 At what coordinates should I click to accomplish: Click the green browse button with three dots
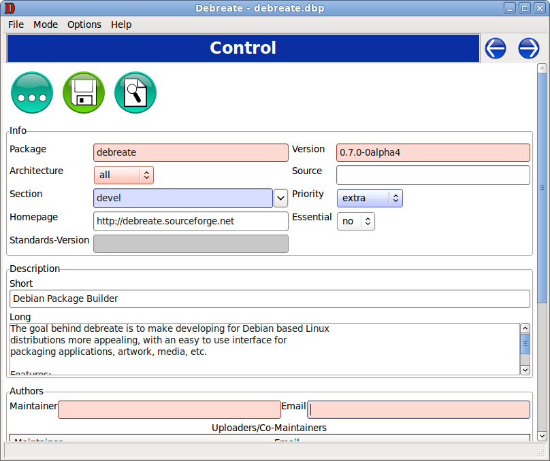tap(32, 92)
